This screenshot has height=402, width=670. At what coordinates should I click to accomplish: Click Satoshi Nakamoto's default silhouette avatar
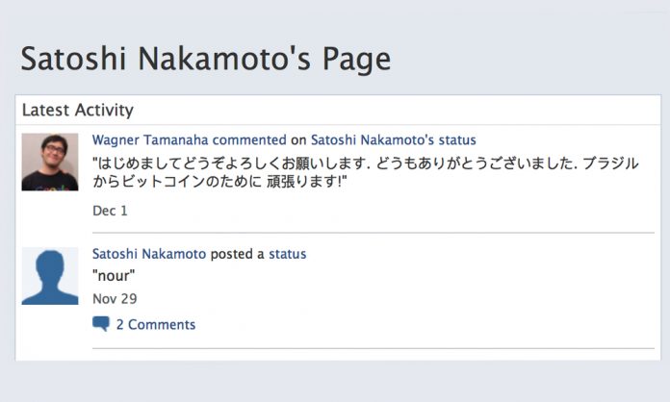tap(50, 276)
